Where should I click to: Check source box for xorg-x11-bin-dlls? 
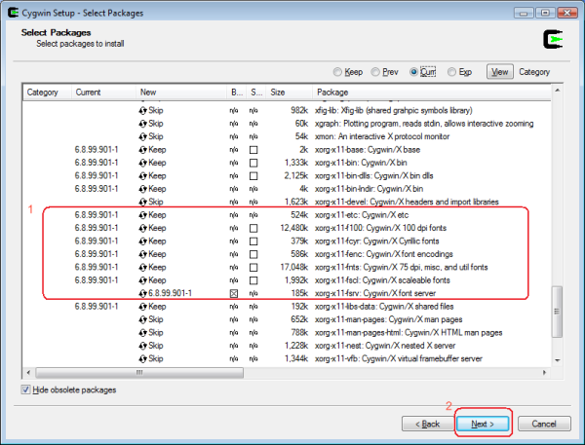point(253,176)
